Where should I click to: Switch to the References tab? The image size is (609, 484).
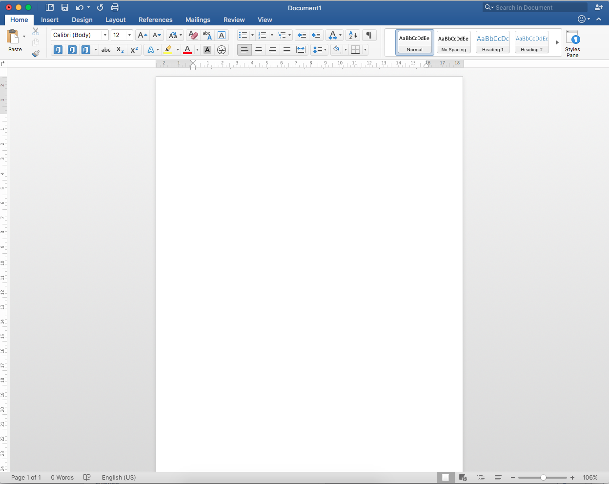coord(156,20)
